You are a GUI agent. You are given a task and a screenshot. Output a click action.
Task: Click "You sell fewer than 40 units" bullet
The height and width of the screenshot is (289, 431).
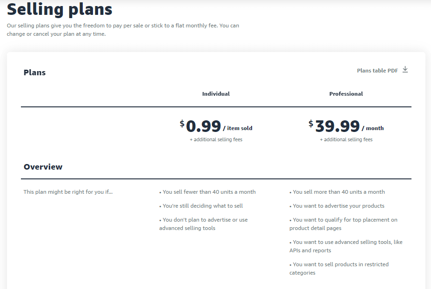tap(207, 192)
